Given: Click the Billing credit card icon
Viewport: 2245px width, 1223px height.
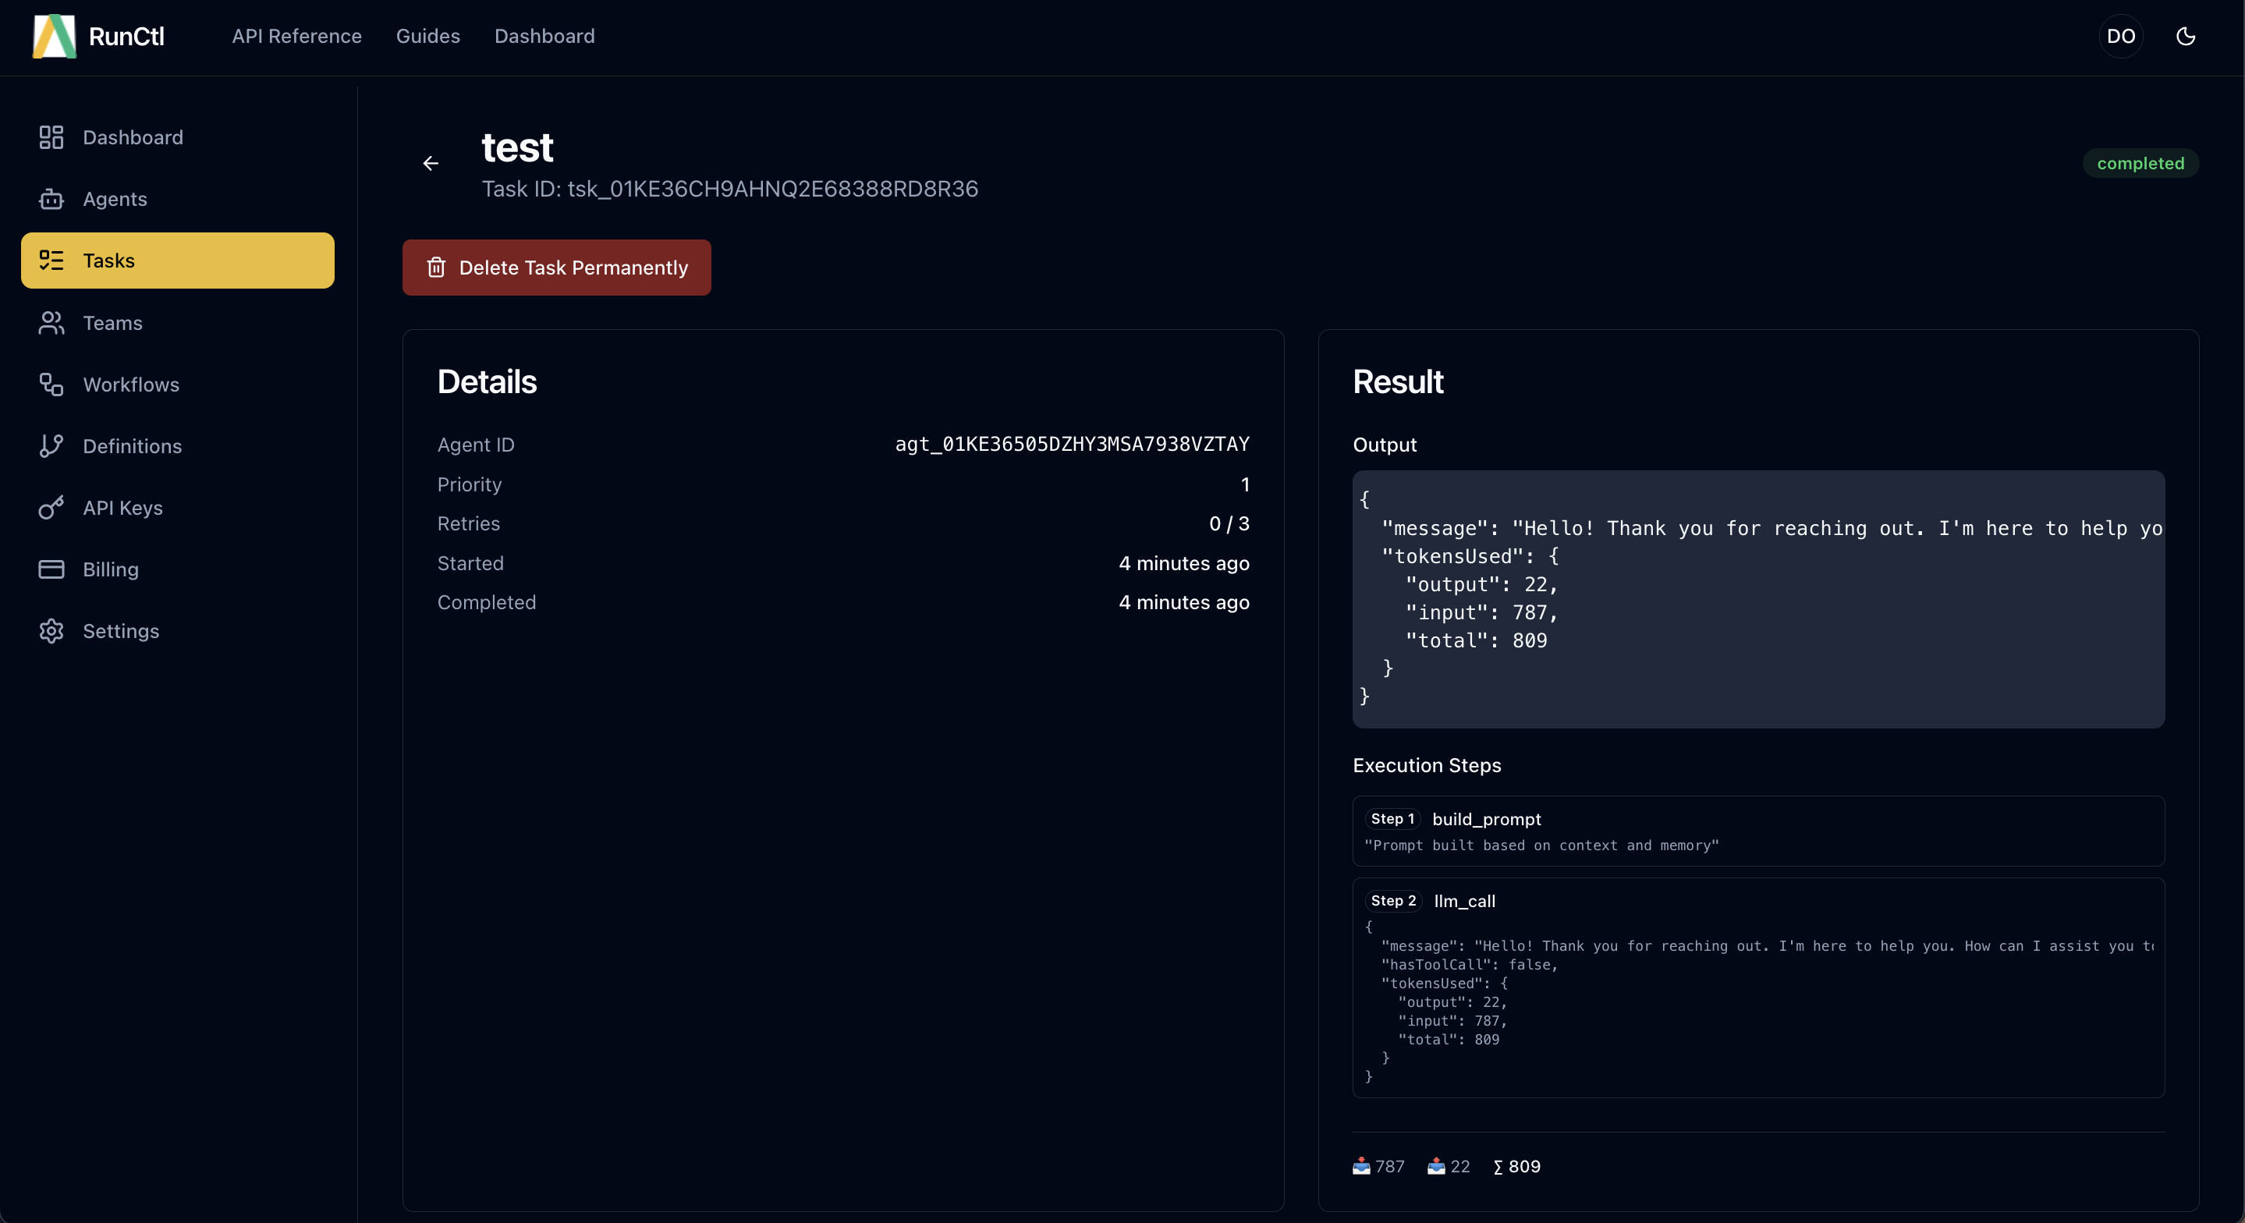Looking at the screenshot, I should pyautogui.click(x=51, y=569).
